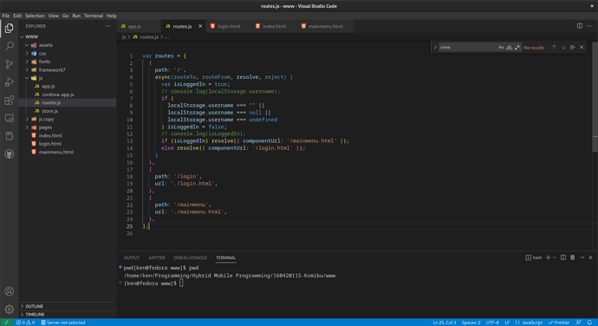Collapse the WWW root folder
Viewport: 598px width, 326px height.
pyautogui.click(x=23, y=37)
